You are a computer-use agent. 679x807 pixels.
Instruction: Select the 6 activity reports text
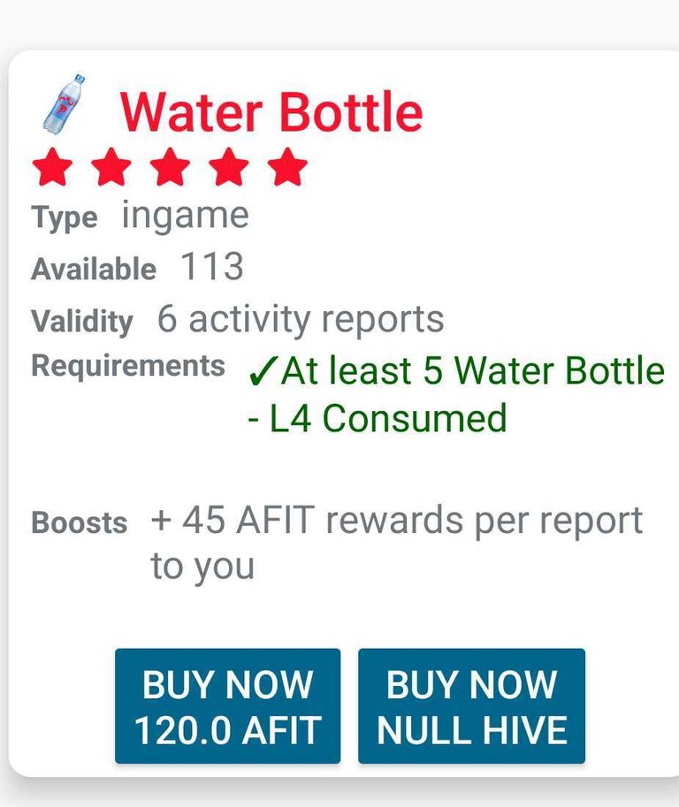301,319
